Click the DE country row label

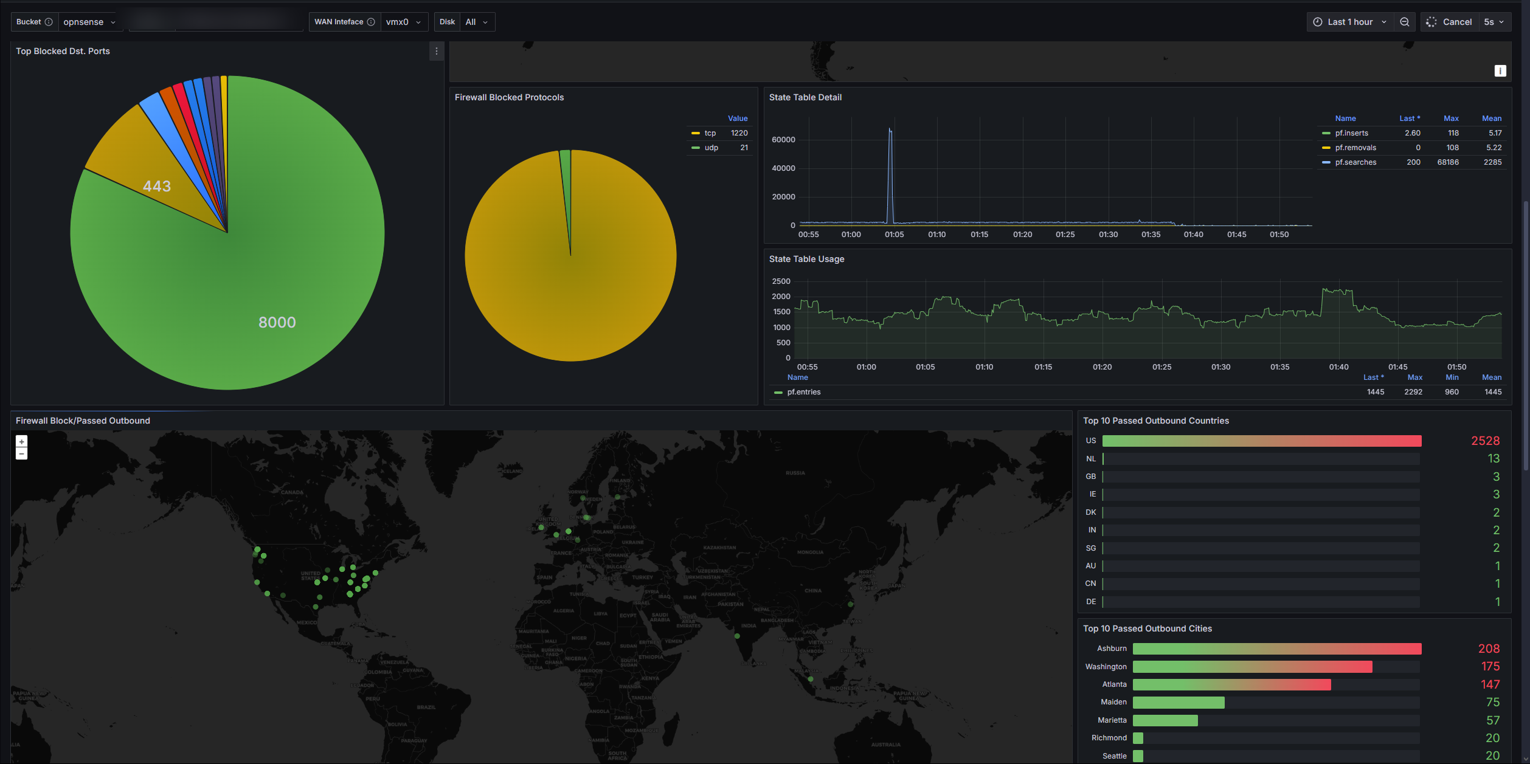click(x=1091, y=602)
